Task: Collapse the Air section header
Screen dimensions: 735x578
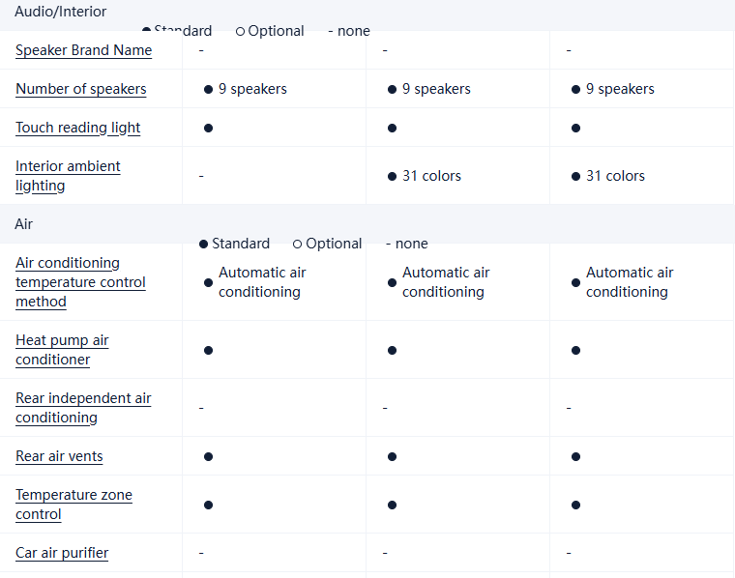Action: point(24,224)
